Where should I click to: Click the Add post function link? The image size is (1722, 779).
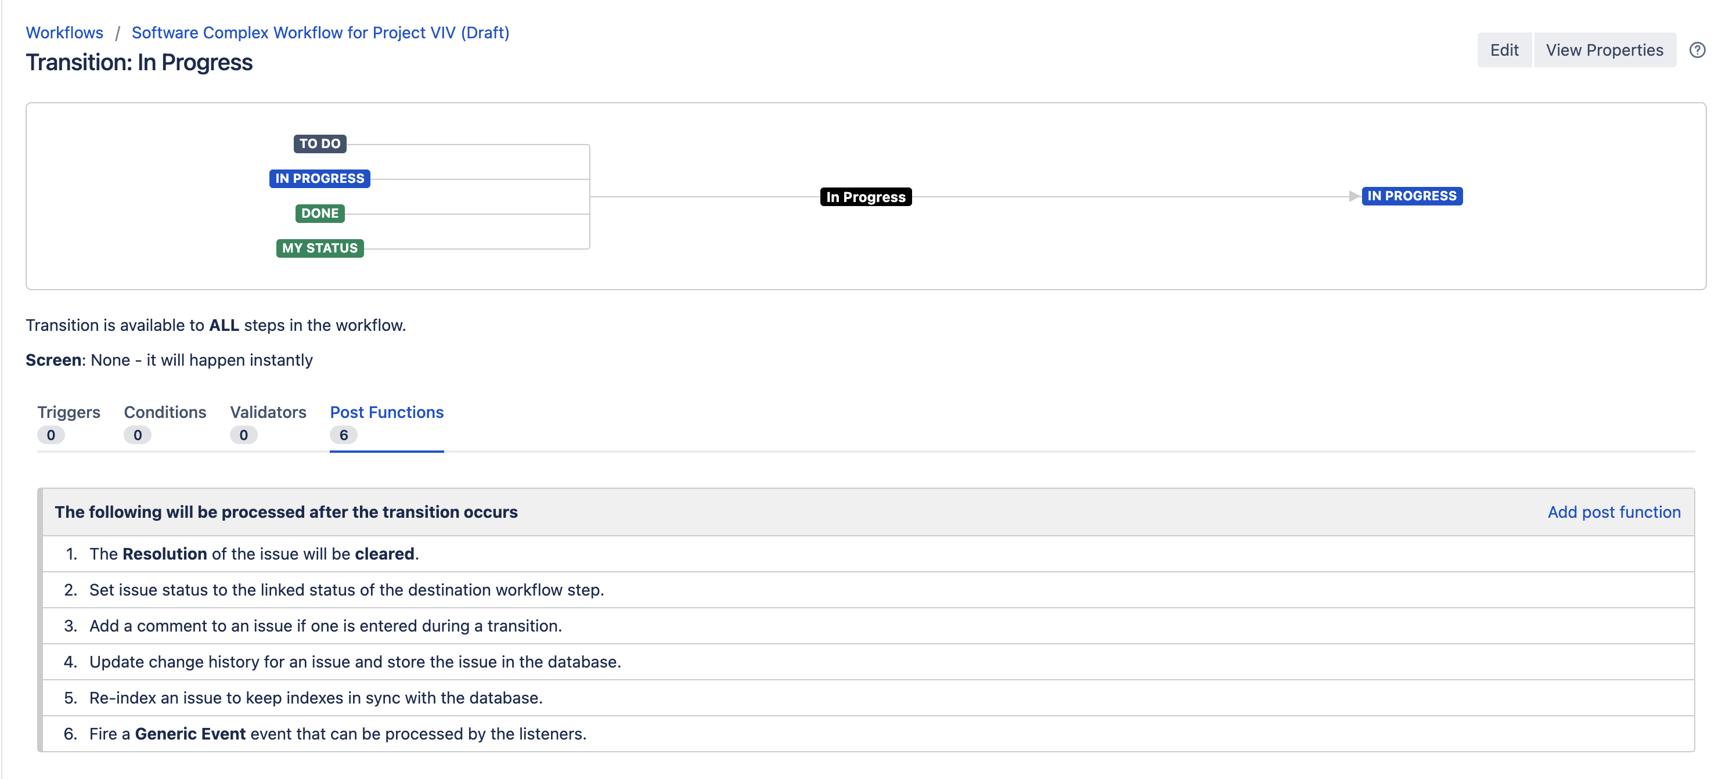pos(1613,512)
